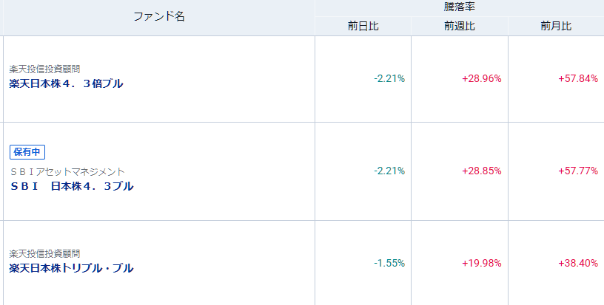Image resolution: width=604 pixels, height=305 pixels.
Task: Open the 楽天日本株トリプル・ブル fund link
Action: tap(72, 268)
